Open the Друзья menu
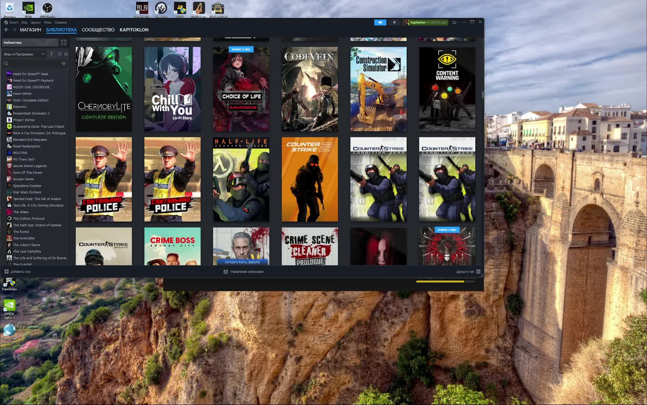 (36, 22)
